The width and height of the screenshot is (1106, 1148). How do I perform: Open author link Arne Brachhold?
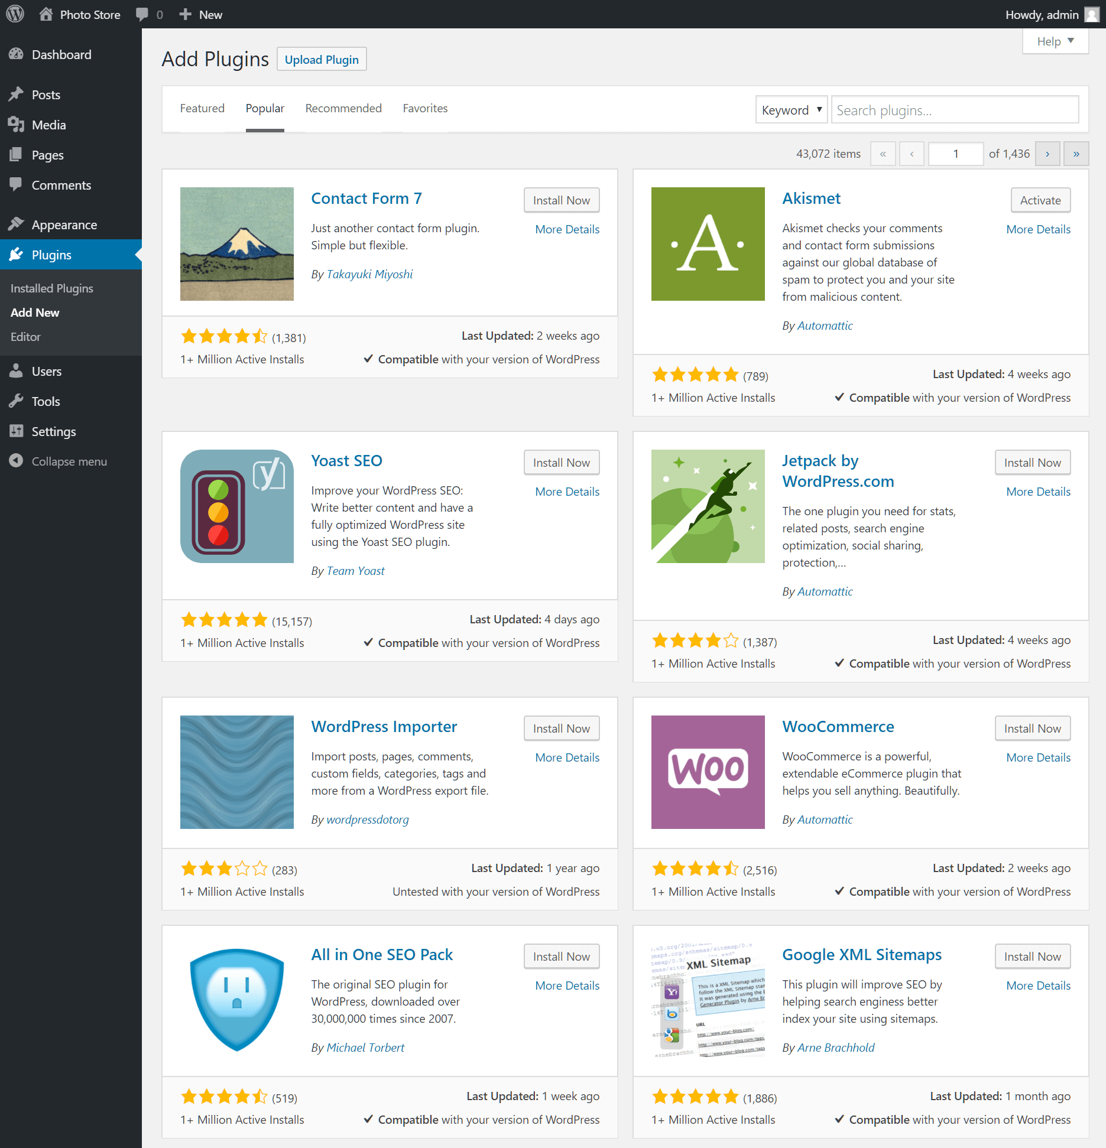point(836,1048)
